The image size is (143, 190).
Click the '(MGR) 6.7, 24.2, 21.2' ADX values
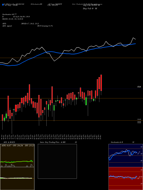point(30,24)
